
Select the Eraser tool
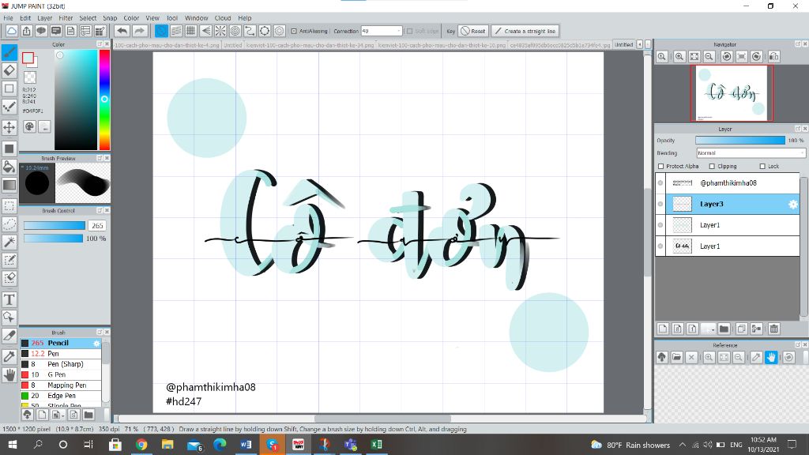click(x=9, y=70)
